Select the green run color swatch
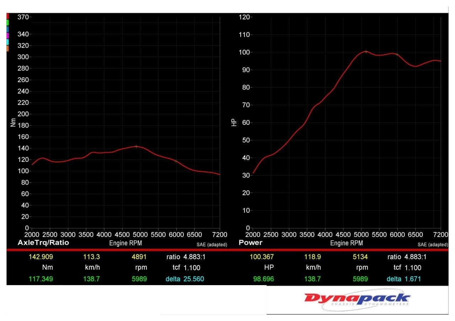 point(7,22)
